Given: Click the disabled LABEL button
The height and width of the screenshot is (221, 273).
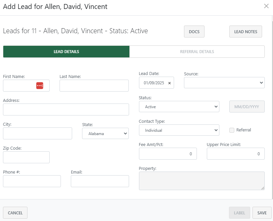Looking at the screenshot, I should 239,213.
